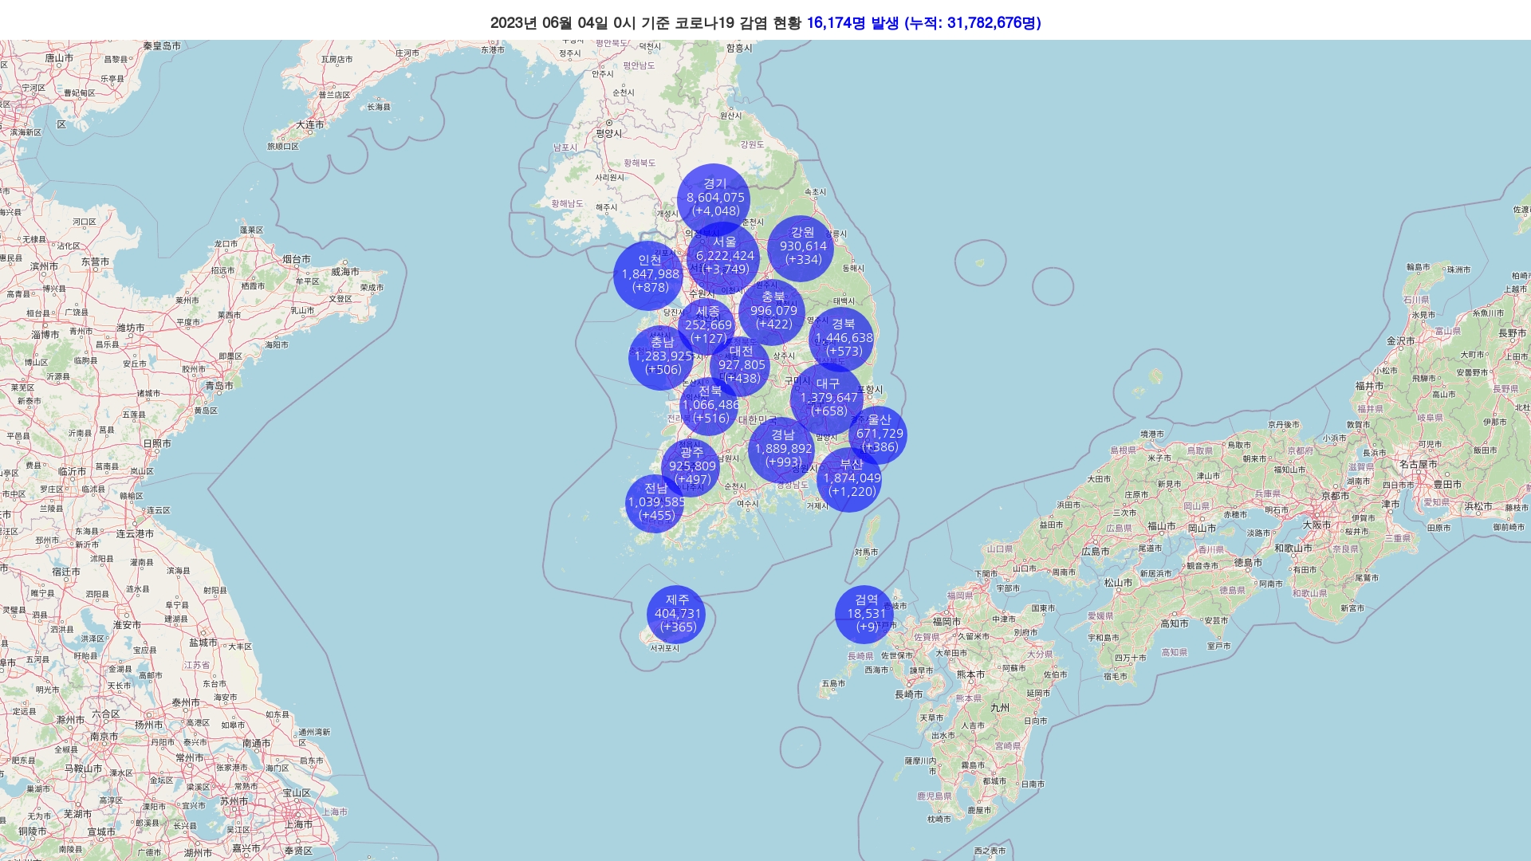
Task: Select the 충북 (Chungbuk) bubble marker
Action: 772,312
